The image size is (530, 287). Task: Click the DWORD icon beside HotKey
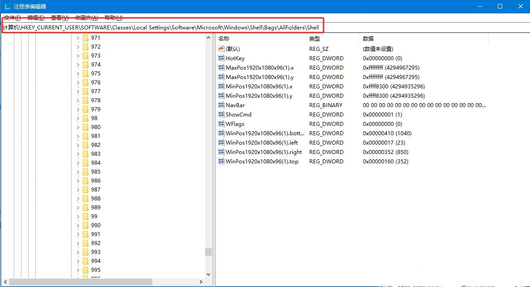[221, 58]
